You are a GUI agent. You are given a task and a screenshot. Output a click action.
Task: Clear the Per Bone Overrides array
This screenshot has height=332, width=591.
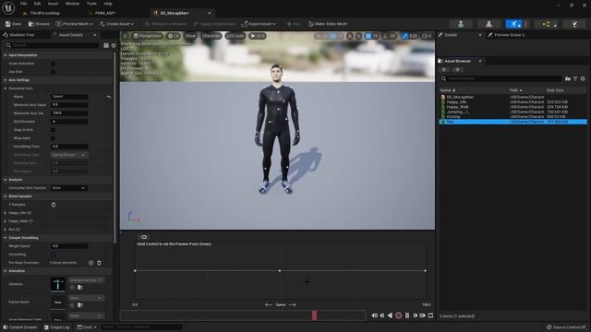pyautogui.click(x=99, y=263)
